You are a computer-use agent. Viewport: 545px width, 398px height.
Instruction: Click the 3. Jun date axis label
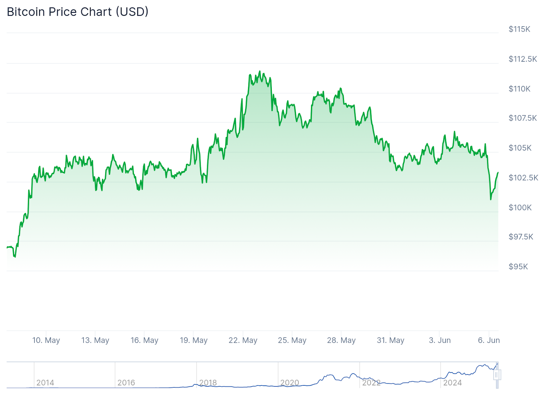point(440,340)
